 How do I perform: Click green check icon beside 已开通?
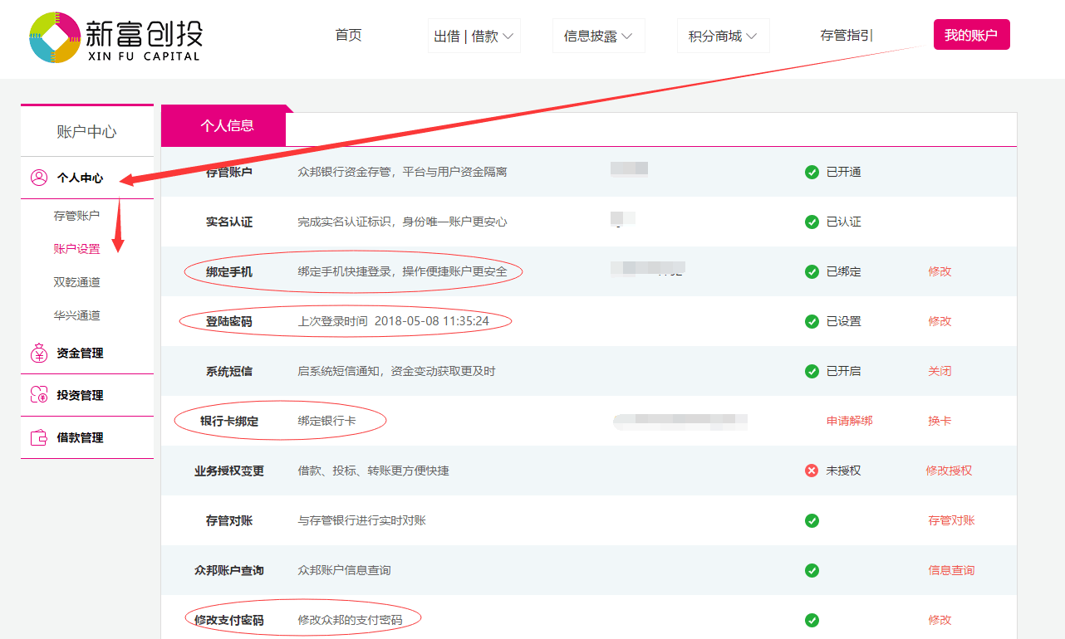tap(812, 172)
